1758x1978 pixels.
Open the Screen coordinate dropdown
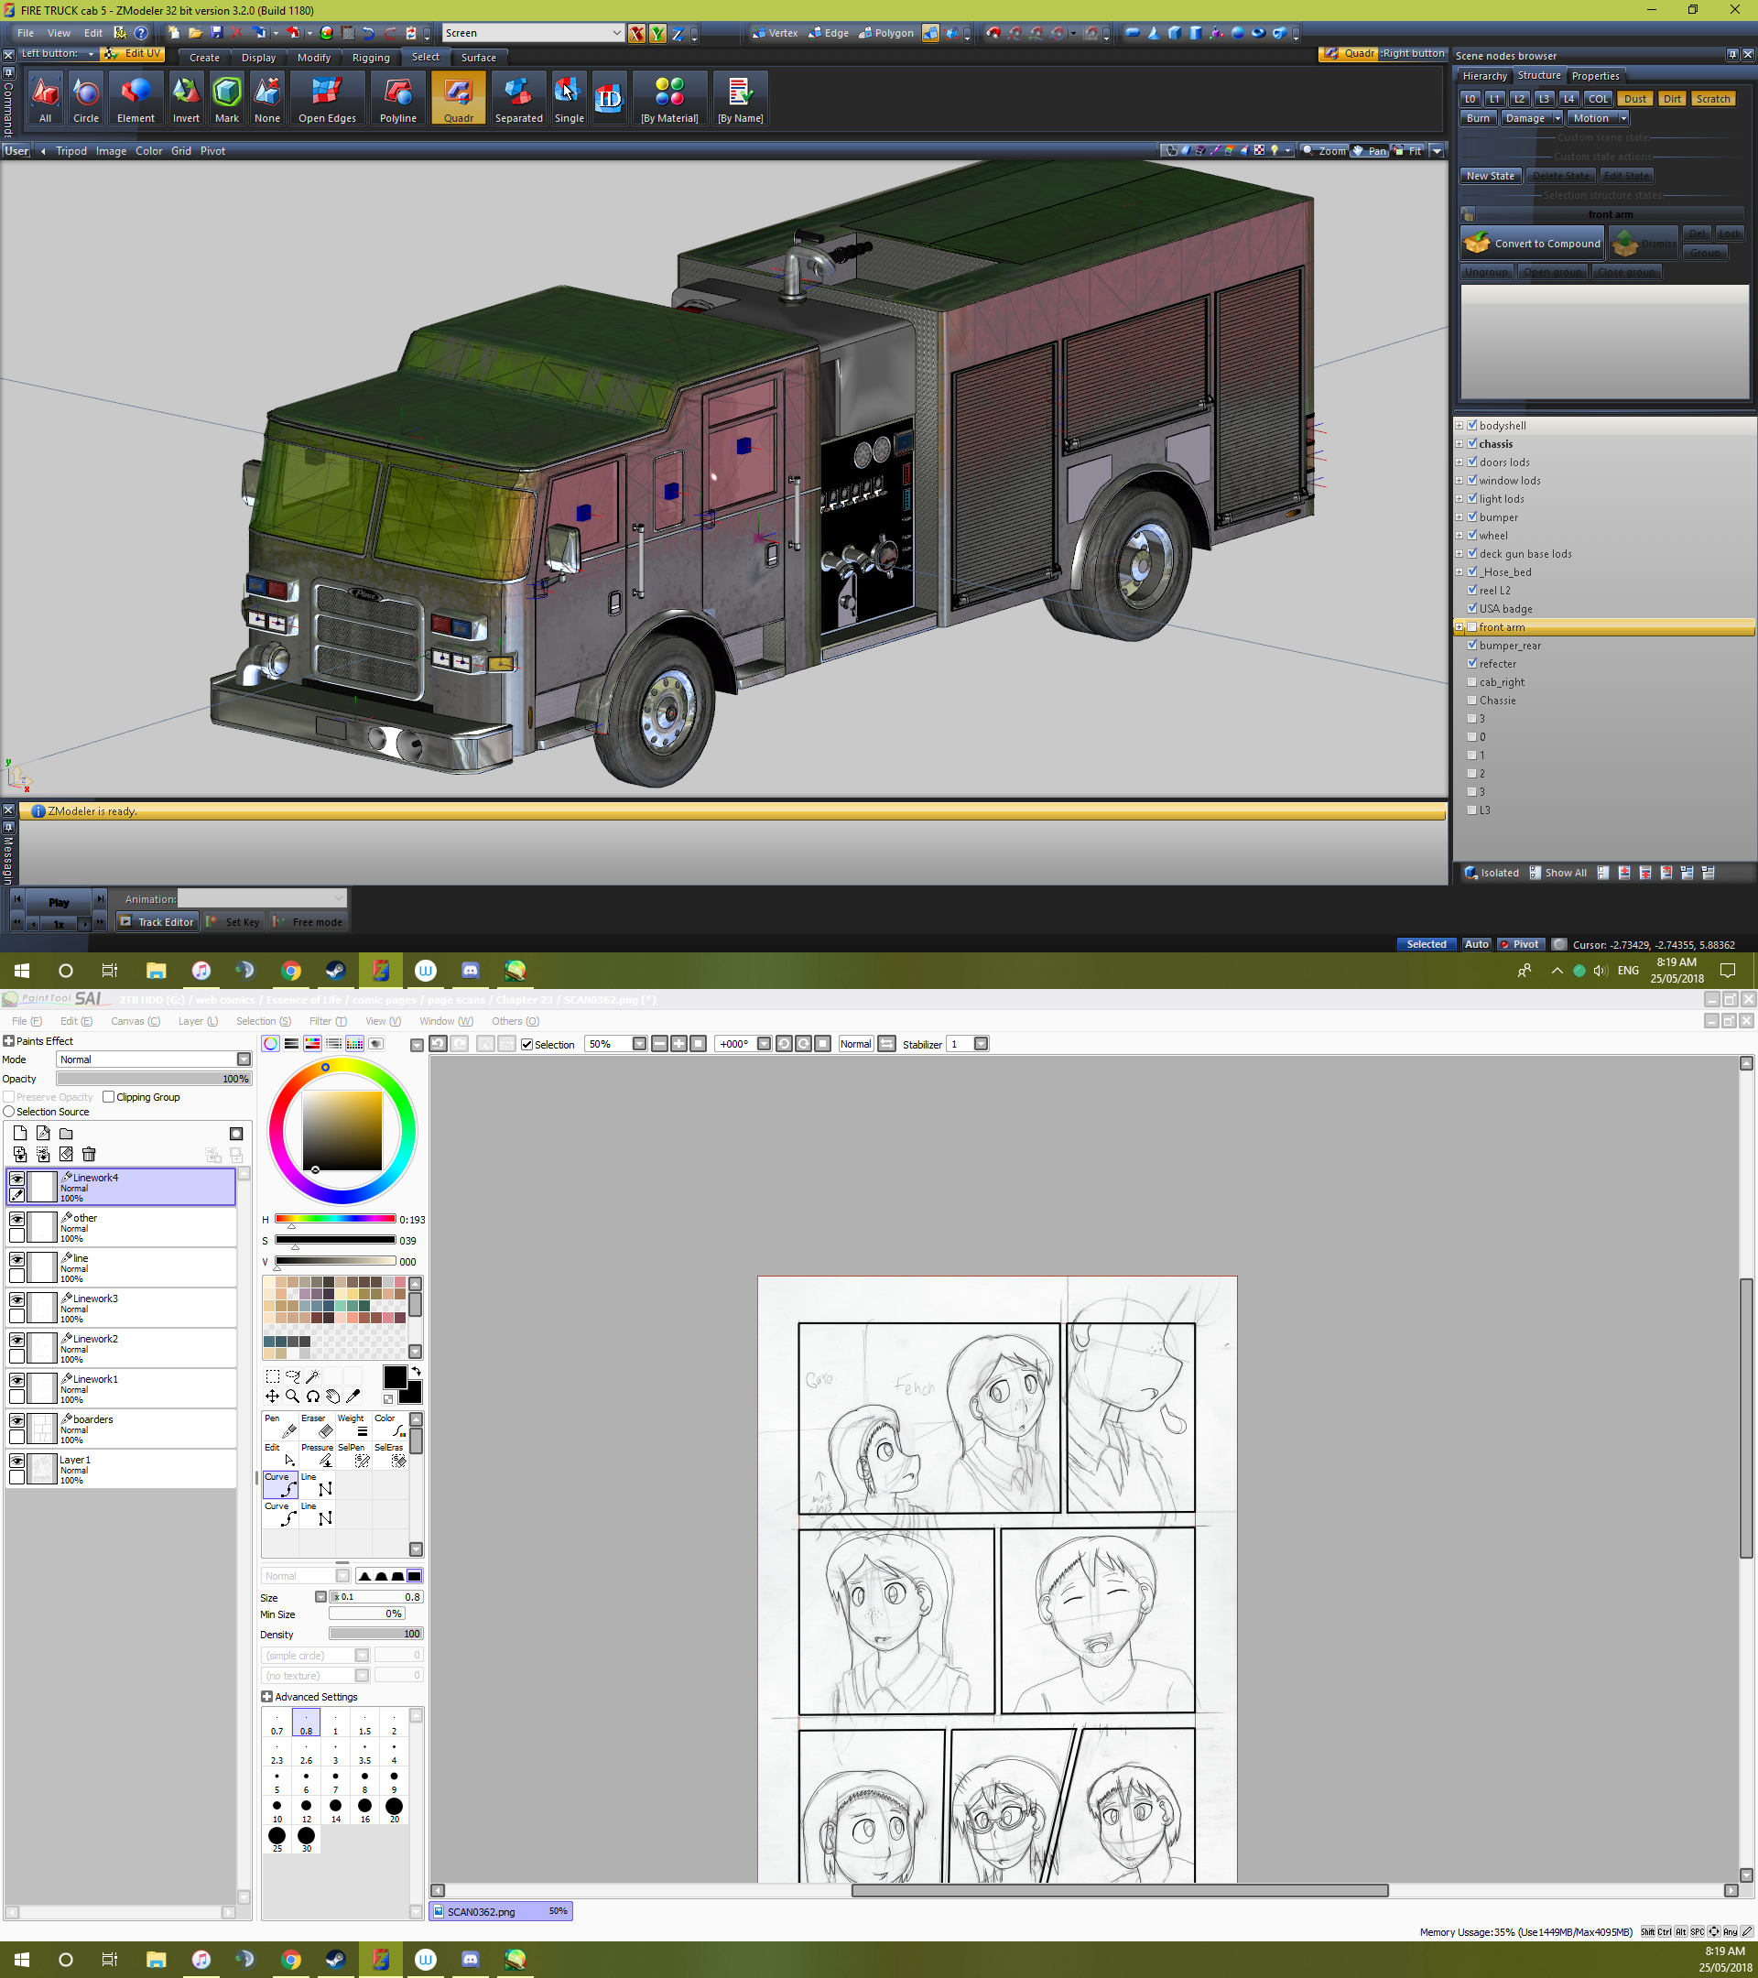[x=616, y=33]
